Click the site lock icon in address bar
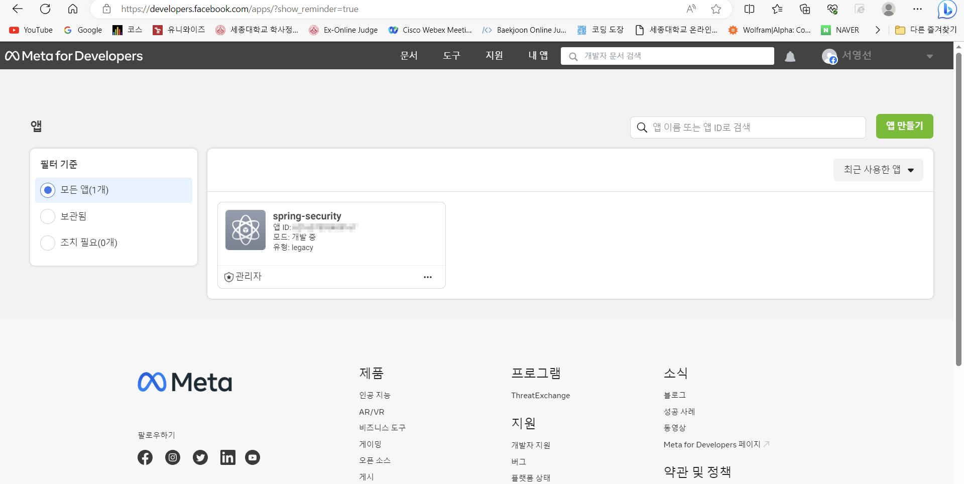Image resolution: width=964 pixels, height=484 pixels. point(106,9)
